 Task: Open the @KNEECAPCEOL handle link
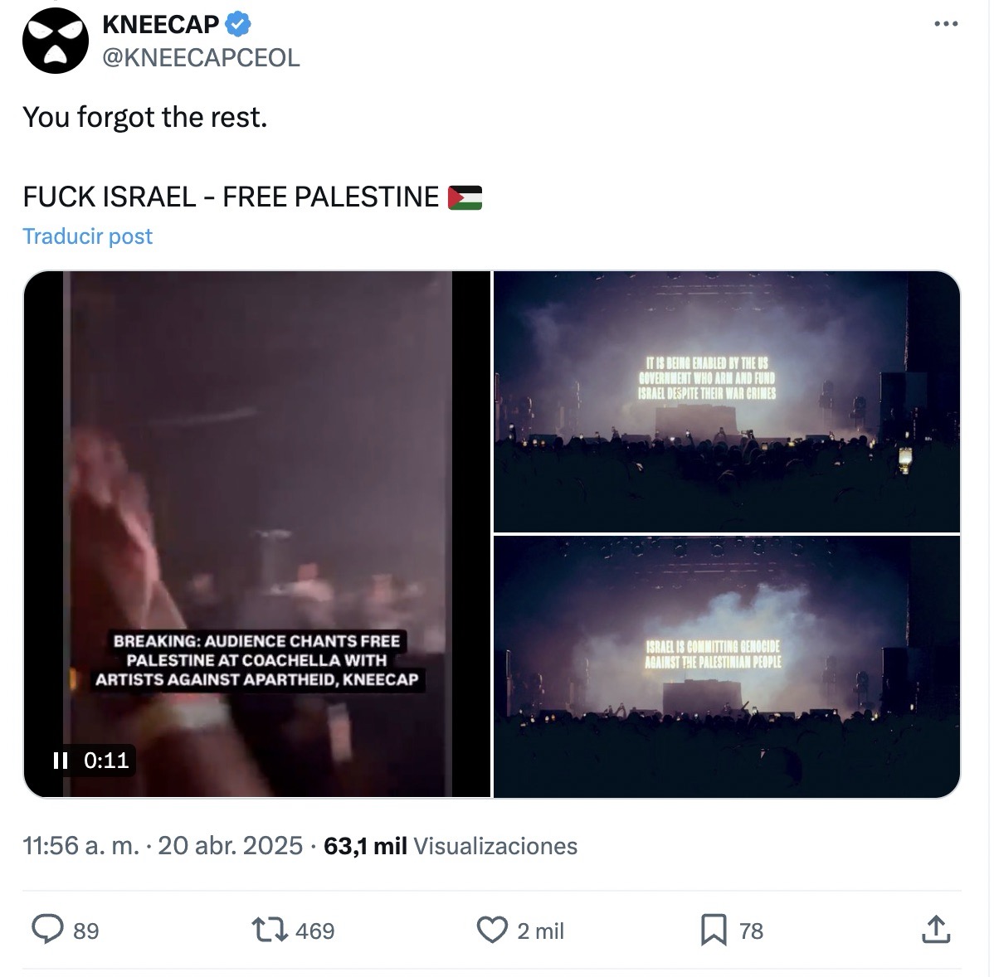201,58
